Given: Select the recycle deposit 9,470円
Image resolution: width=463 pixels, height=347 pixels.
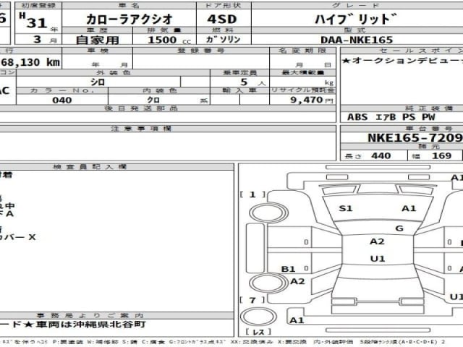Looking at the screenshot, I should coord(312,100).
